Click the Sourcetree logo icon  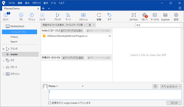point(4,3)
